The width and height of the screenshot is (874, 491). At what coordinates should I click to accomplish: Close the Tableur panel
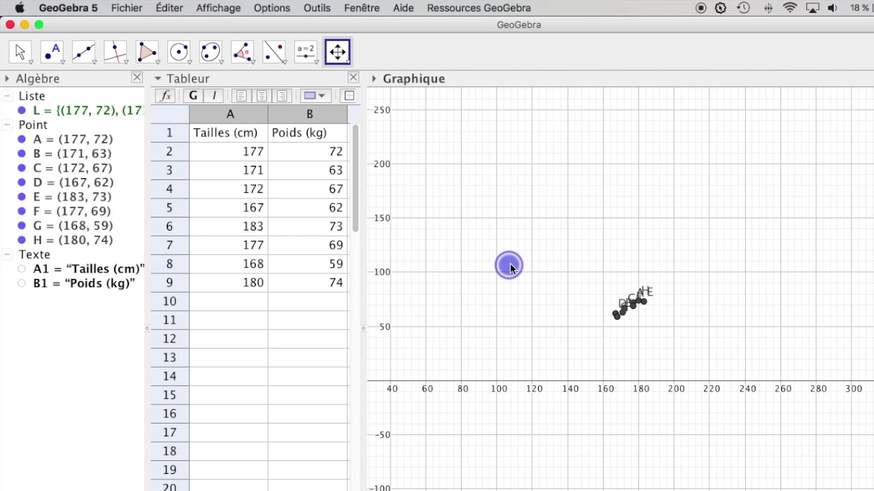353,78
